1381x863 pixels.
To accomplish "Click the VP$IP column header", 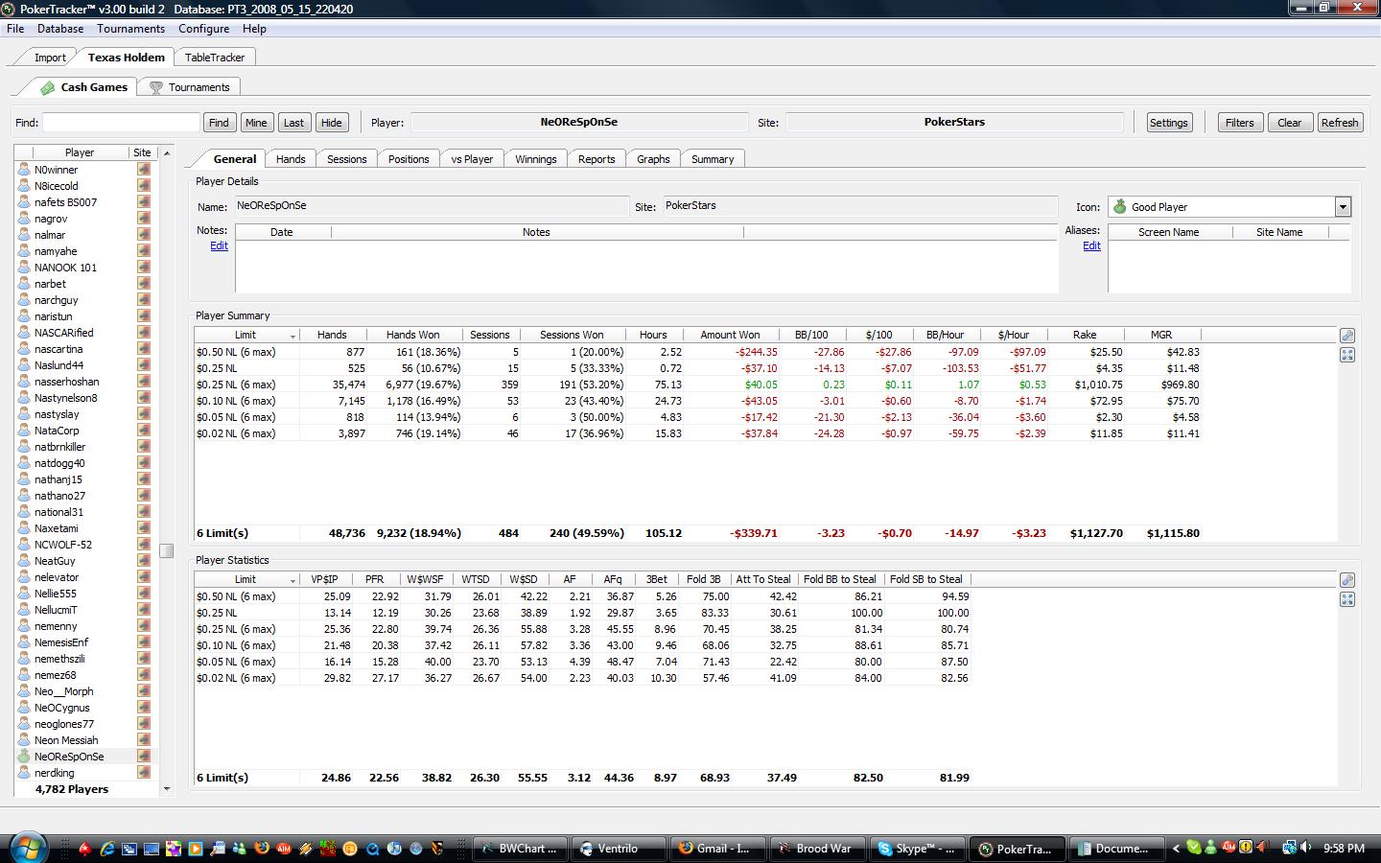I will (x=324, y=579).
